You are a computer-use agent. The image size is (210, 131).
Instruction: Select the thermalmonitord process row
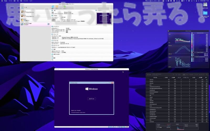click(177, 111)
